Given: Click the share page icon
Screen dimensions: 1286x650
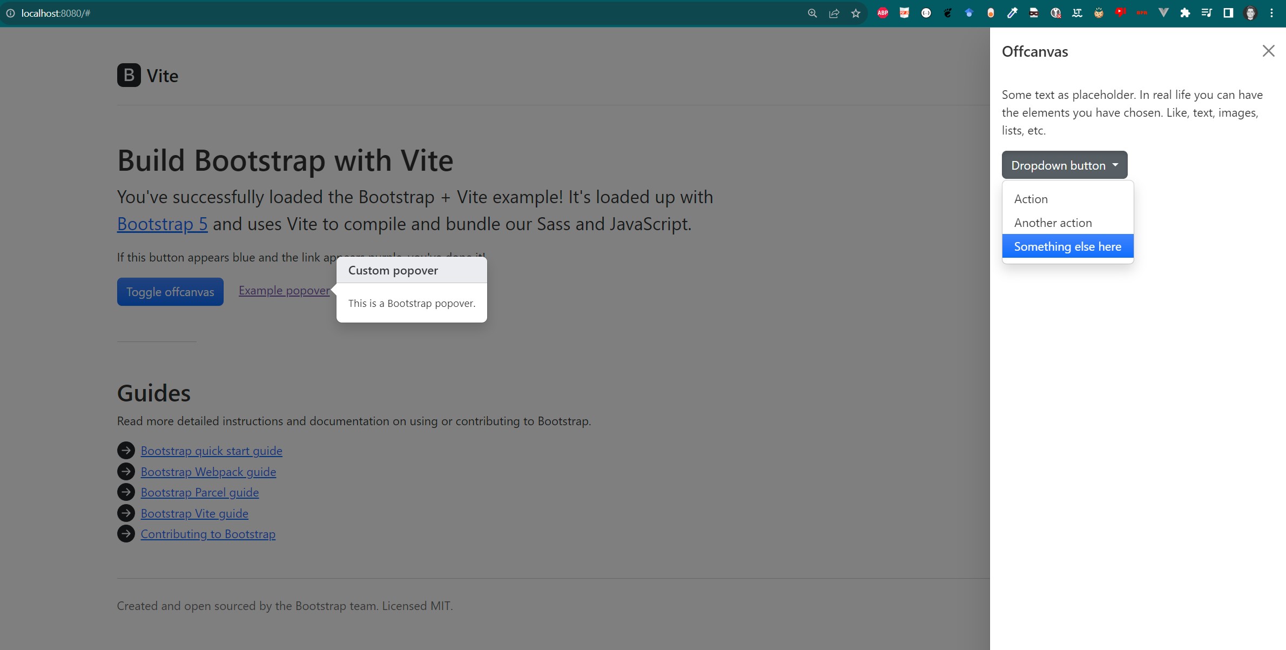Looking at the screenshot, I should [x=834, y=13].
